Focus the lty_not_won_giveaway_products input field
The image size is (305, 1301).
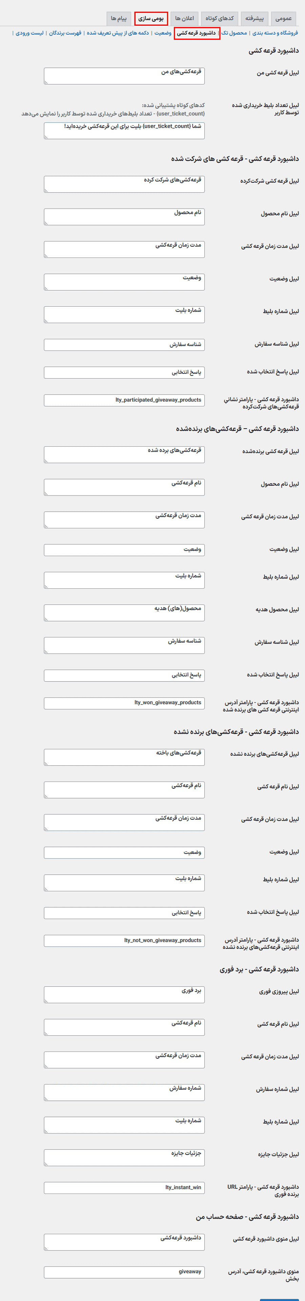pos(124,940)
